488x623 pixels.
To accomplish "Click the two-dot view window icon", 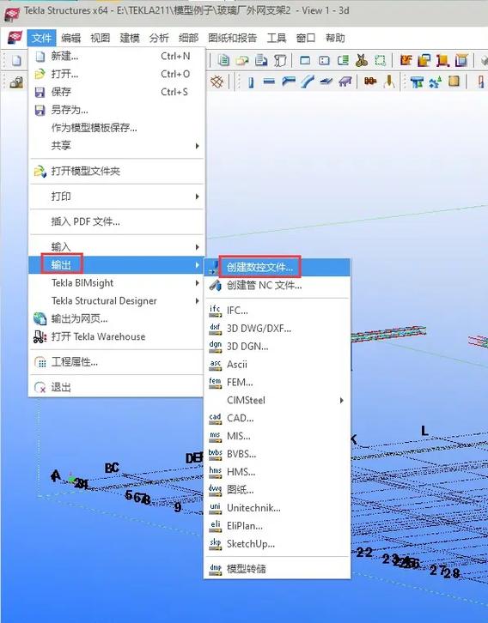I will tap(324, 60).
